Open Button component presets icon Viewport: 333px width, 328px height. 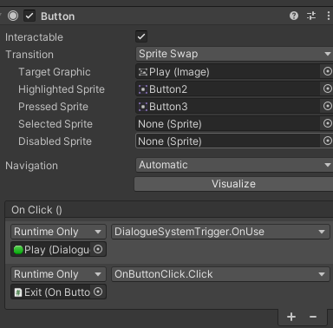311,16
